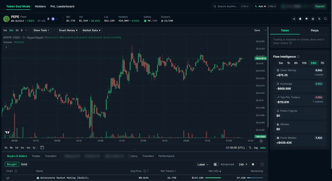
Task: Open the share icon in token header
Action: click(294, 19)
